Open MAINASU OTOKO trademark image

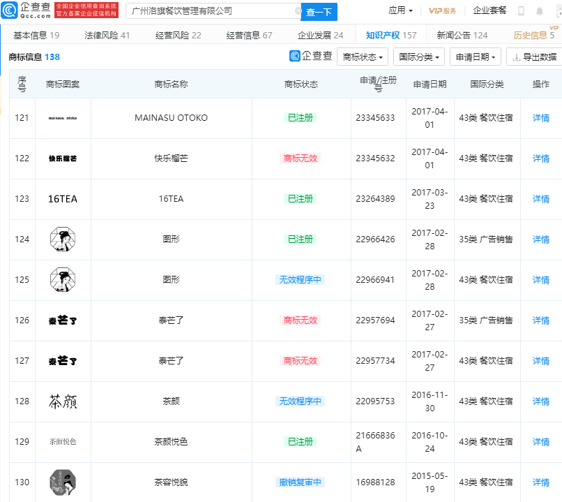63,118
